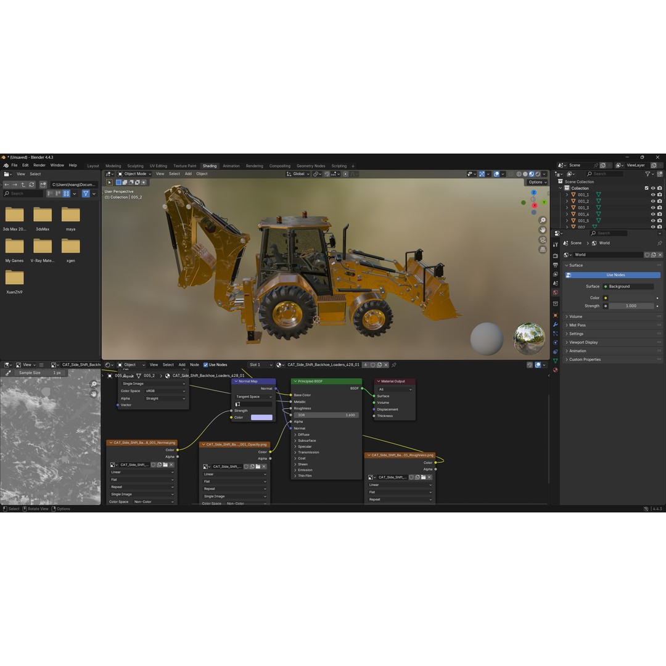666x666 pixels.
Task: Pin the material in node editor header
Action: pyautogui.click(x=393, y=365)
